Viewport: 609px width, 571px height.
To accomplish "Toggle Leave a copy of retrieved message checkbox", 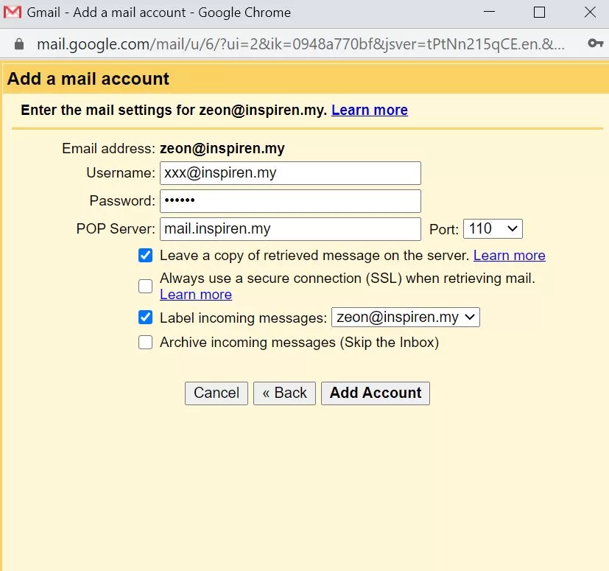I will pyautogui.click(x=145, y=256).
